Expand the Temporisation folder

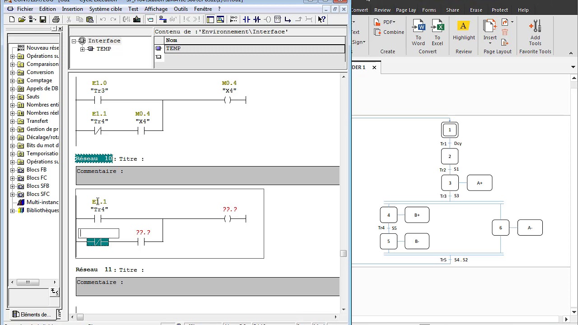[x=13, y=154]
